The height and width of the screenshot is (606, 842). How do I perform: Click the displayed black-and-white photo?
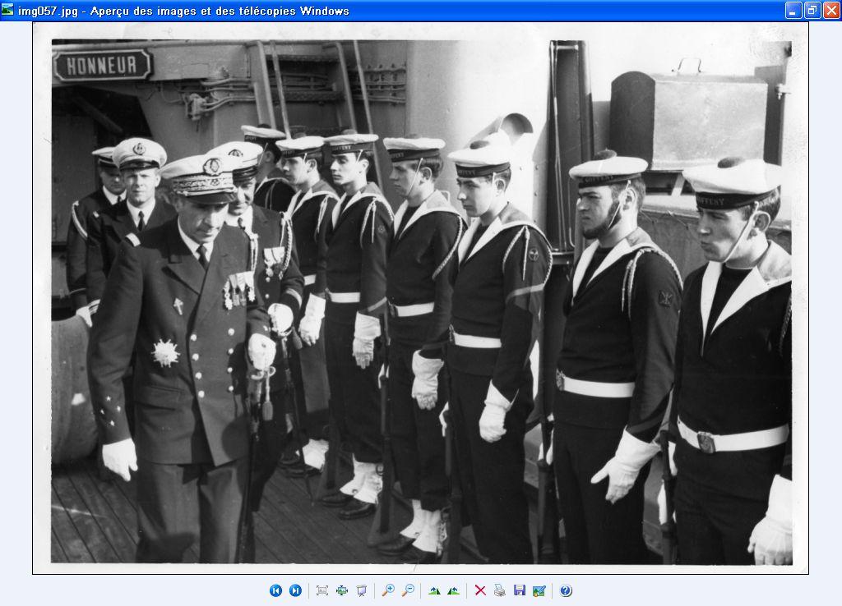tap(421, 302)
